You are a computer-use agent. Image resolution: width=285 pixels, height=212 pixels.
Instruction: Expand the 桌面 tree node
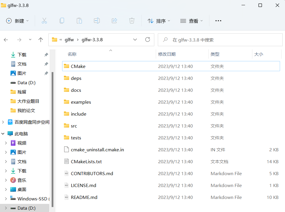[x=6, y=189]
